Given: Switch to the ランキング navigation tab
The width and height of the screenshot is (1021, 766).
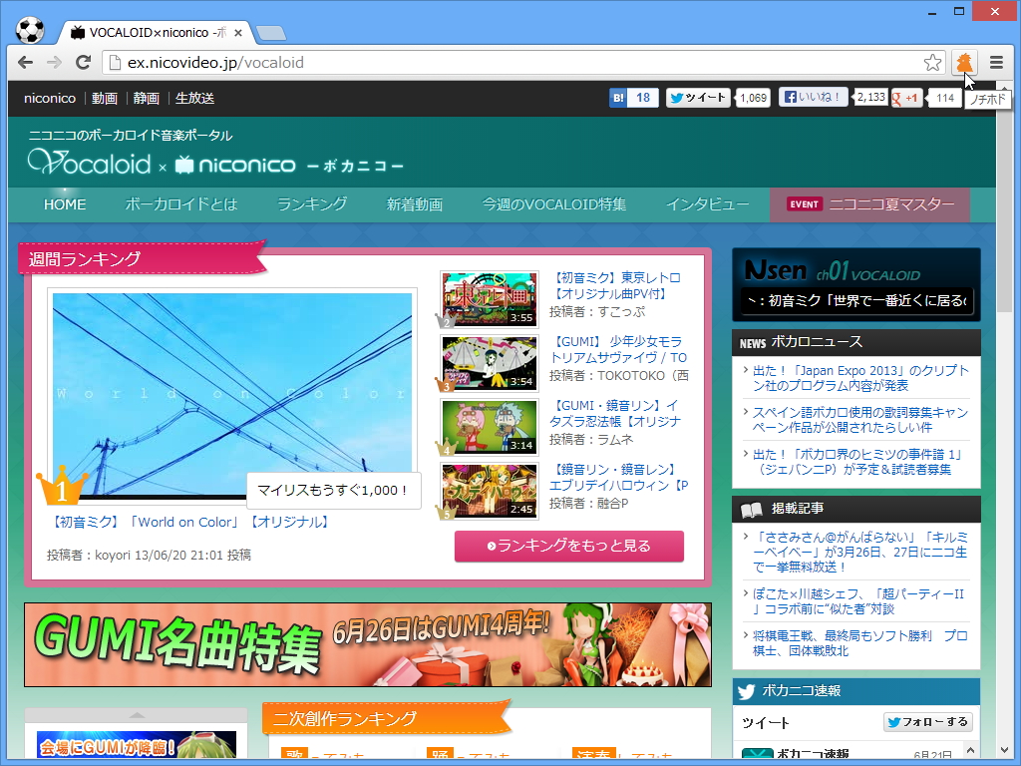Looking at the screenshot, I should tap(311, 203).
